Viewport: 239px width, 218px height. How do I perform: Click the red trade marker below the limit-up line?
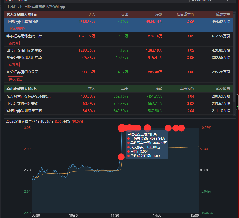[x=121, y=157]
